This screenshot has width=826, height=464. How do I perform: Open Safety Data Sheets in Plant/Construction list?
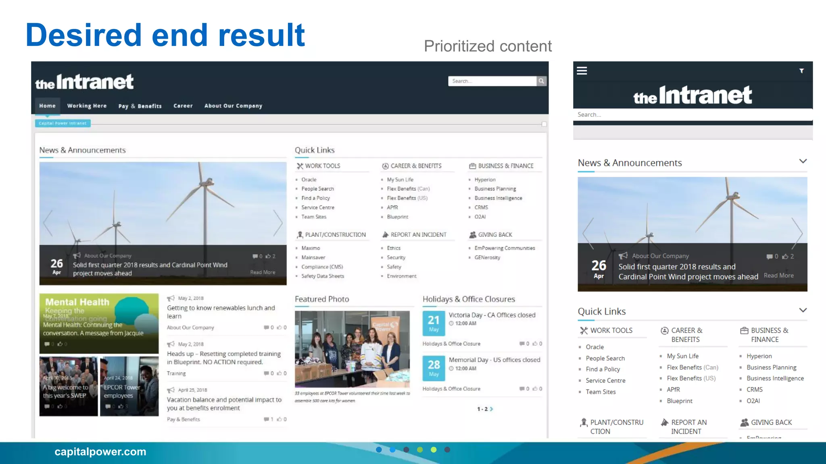[323, 276]
